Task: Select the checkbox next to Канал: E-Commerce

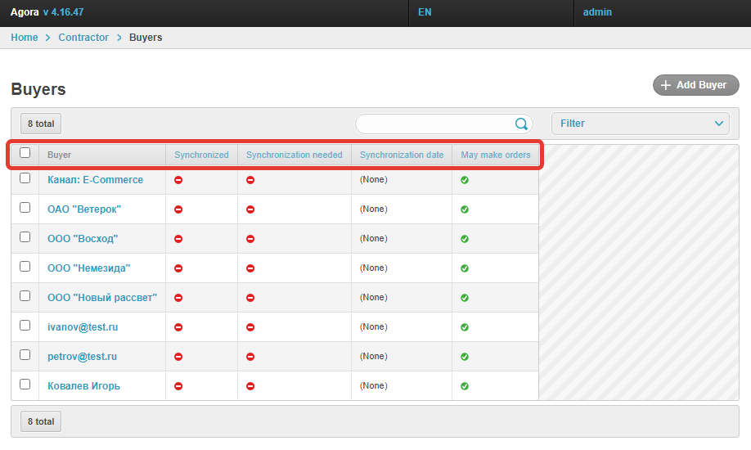Action: [x=25, y=178]
